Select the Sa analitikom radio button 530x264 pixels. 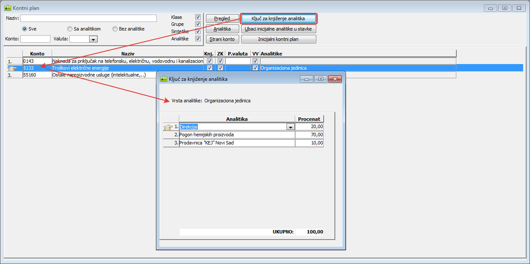point(70,29)
